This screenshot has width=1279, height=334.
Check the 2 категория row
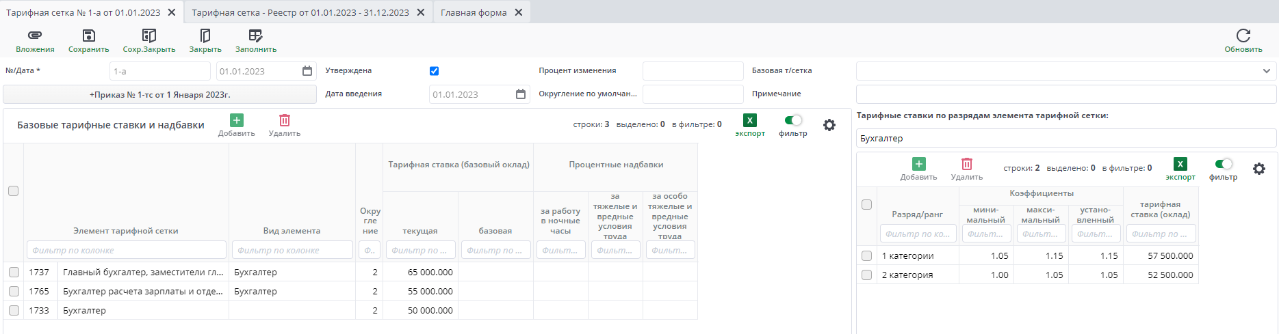coord(866,275)
